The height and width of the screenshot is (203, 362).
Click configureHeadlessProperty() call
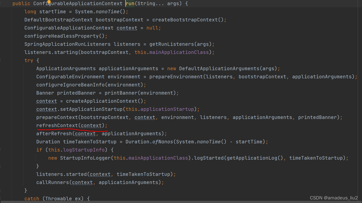tap(64, 36)
